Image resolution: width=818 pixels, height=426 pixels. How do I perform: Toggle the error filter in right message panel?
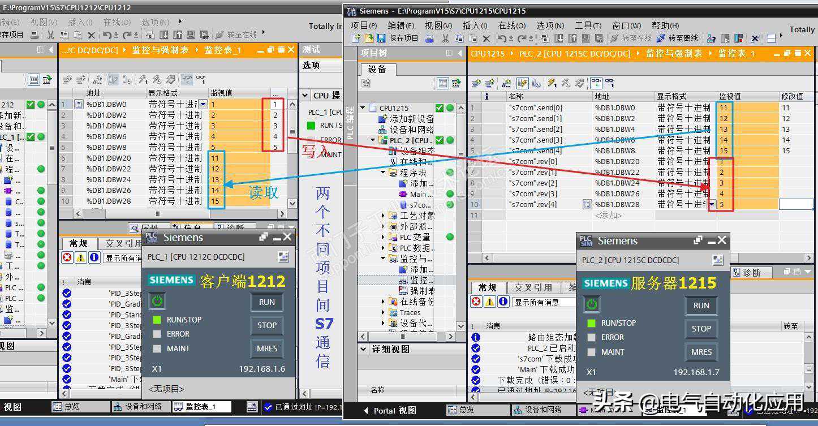(476, 302)
